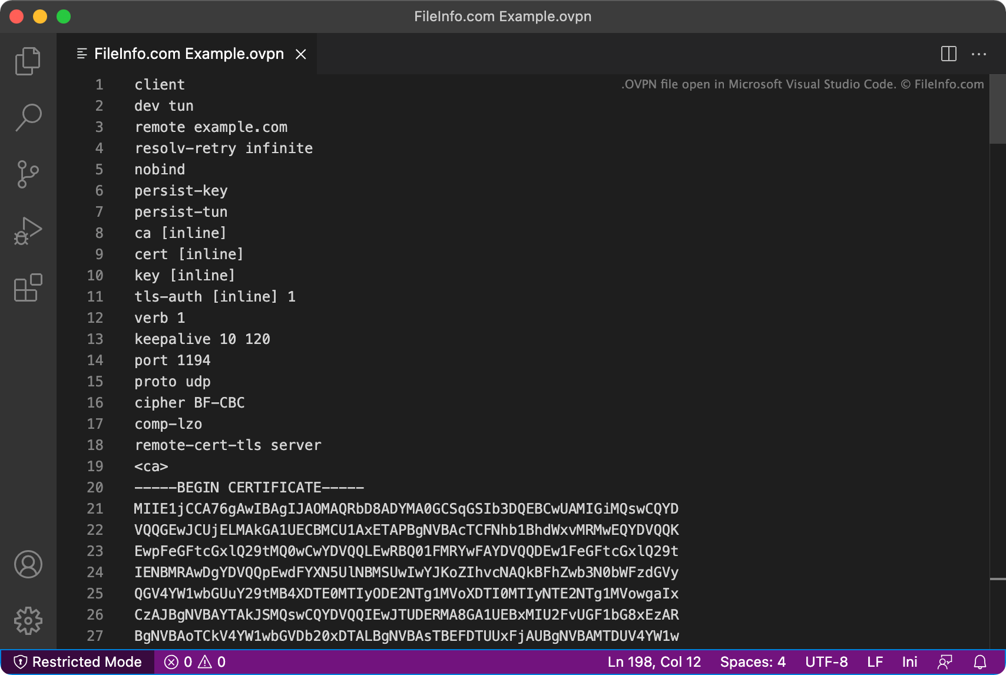1006x675 pixels.
Task: Open the Accounts menu
Action: 28,564
